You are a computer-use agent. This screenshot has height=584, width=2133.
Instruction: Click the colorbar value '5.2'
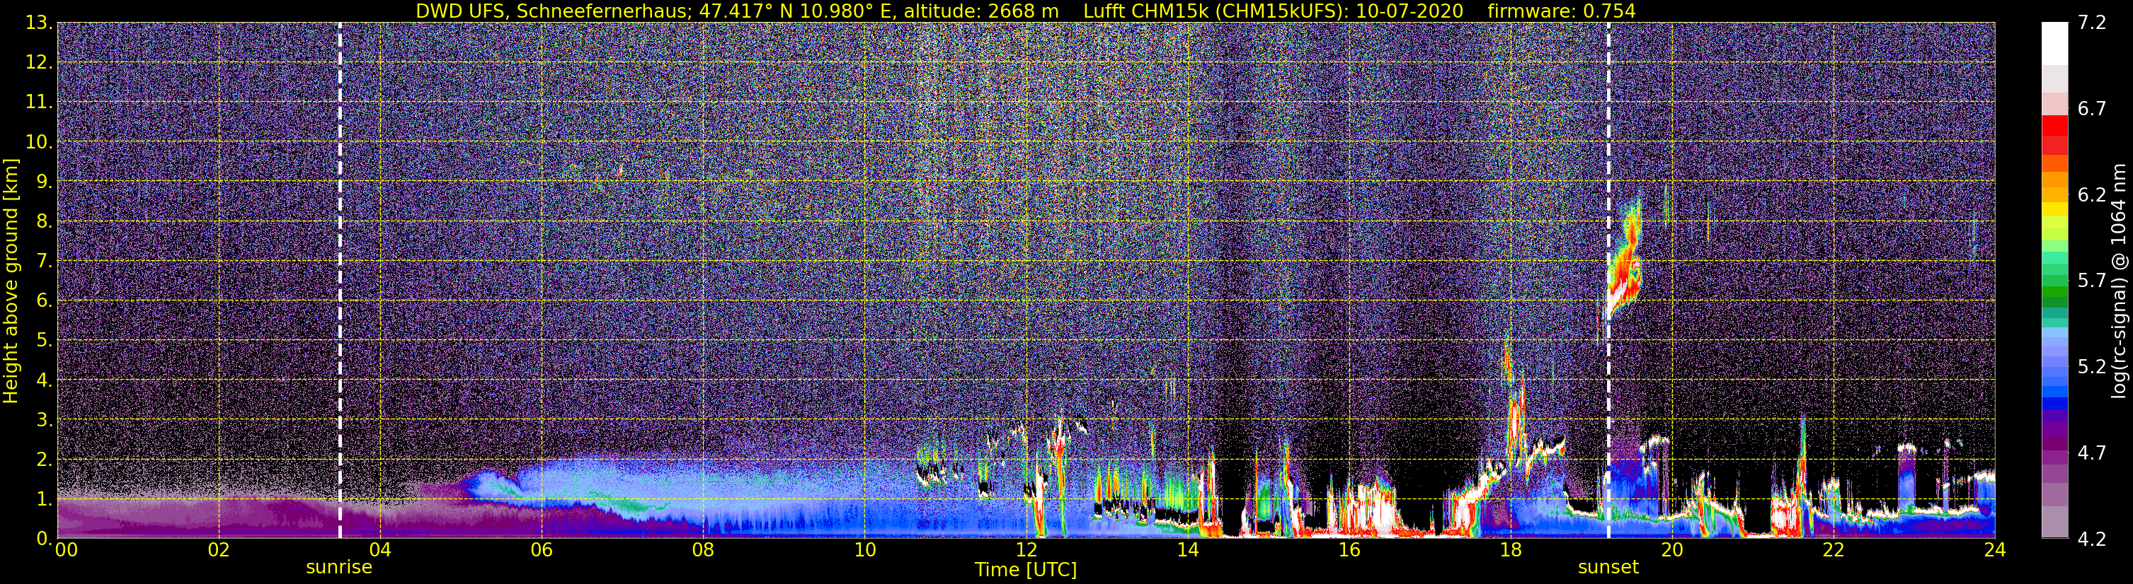(2092, 367)
